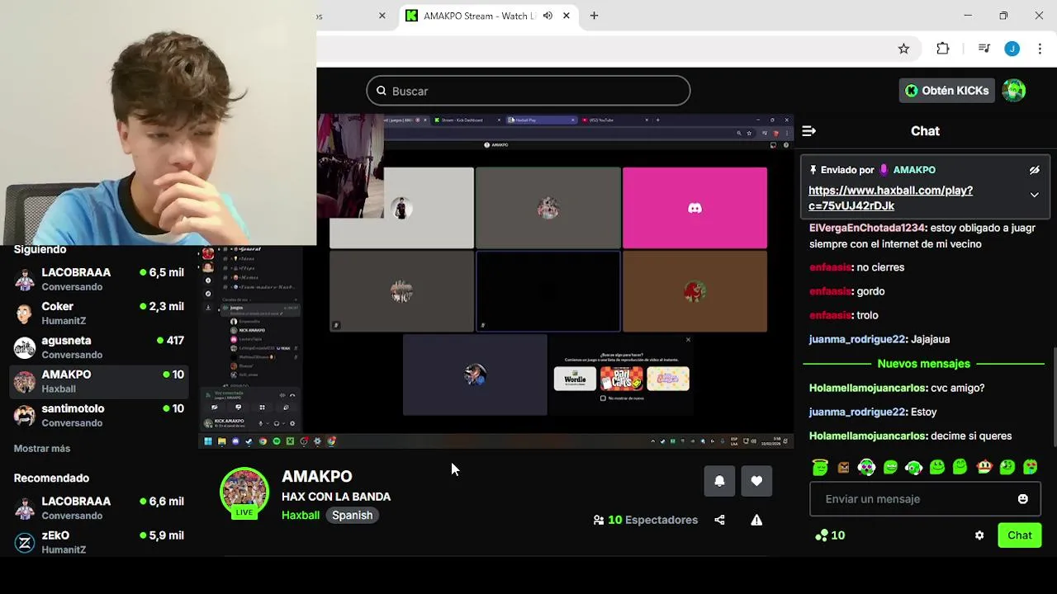Click the AMAKPO channel name heading
Screen dimensions: 1057x594
(317, 476)
